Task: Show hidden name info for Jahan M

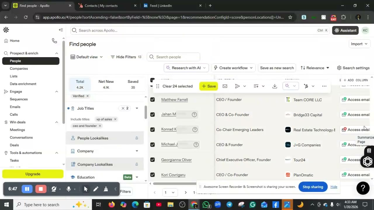Action: click(194, 115)
